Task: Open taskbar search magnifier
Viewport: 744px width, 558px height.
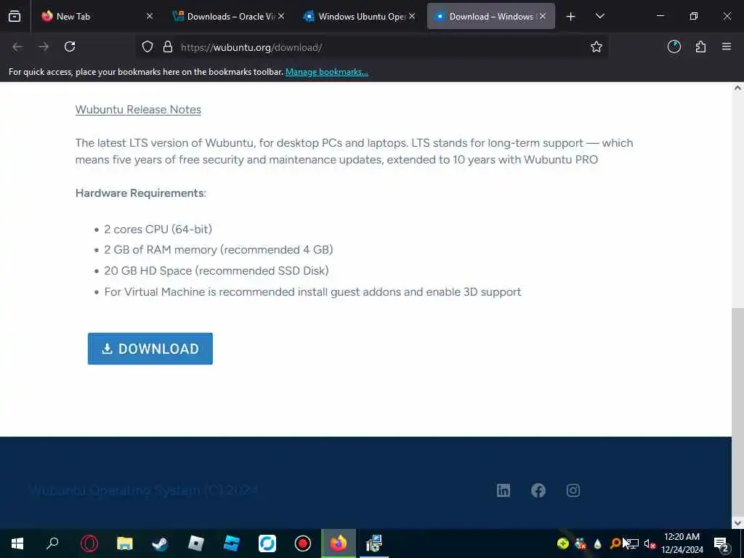Action: click(x=52, y=543)
